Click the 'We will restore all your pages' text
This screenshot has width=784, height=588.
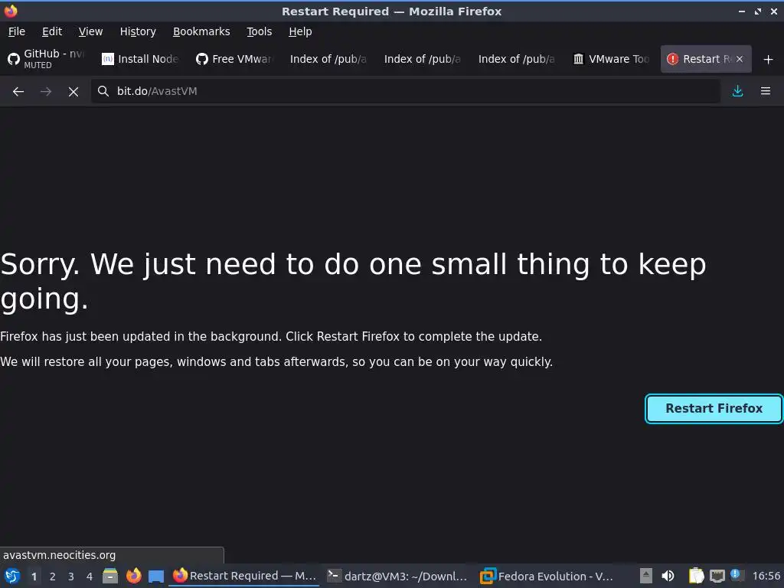[276, 361]
